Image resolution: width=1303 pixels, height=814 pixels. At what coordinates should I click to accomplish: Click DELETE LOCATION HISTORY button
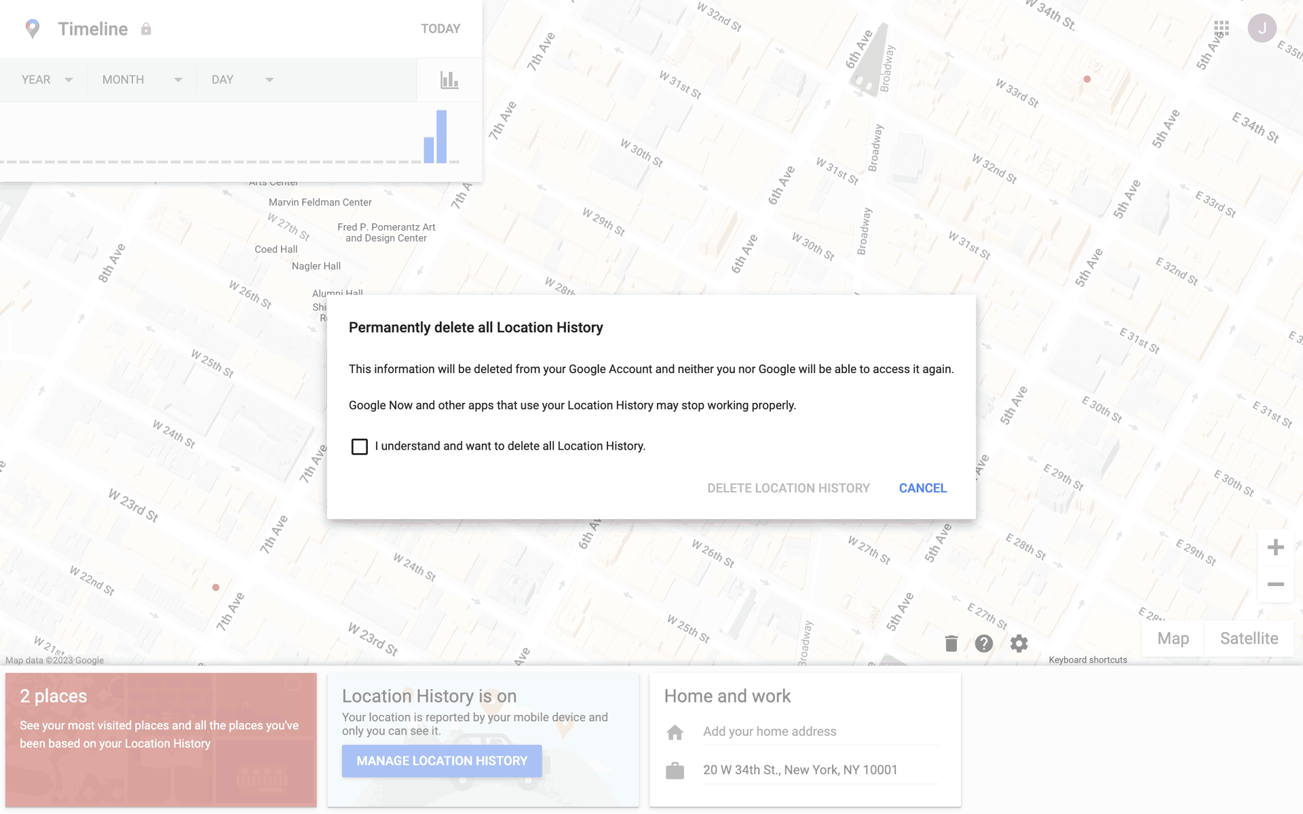click(x=788, y=488)
